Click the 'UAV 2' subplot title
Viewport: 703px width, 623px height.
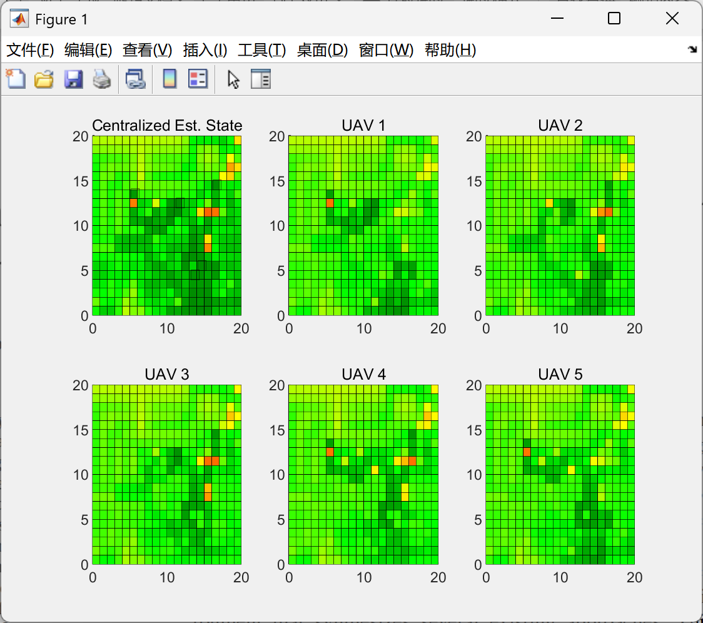click(560, 125)
